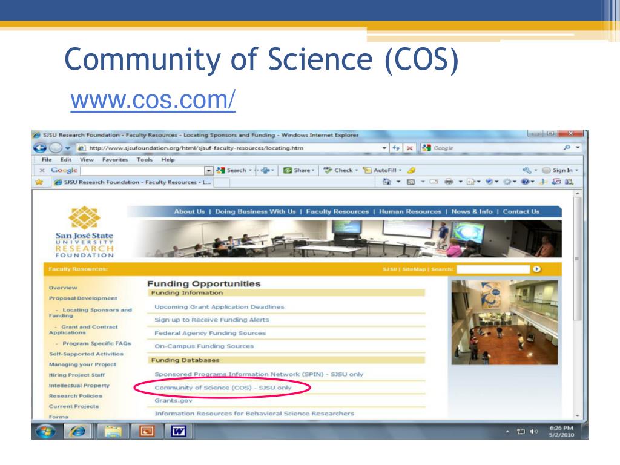Viewport: 620px width, 465px height.
Task: Open the Sign In dropdown on Google Toolbar
Action: point(576,170)
